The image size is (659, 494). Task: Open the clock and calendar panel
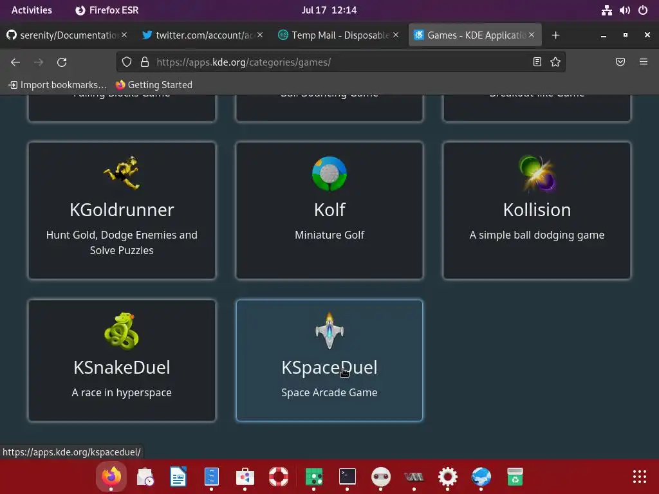click(x=329, y=10)
